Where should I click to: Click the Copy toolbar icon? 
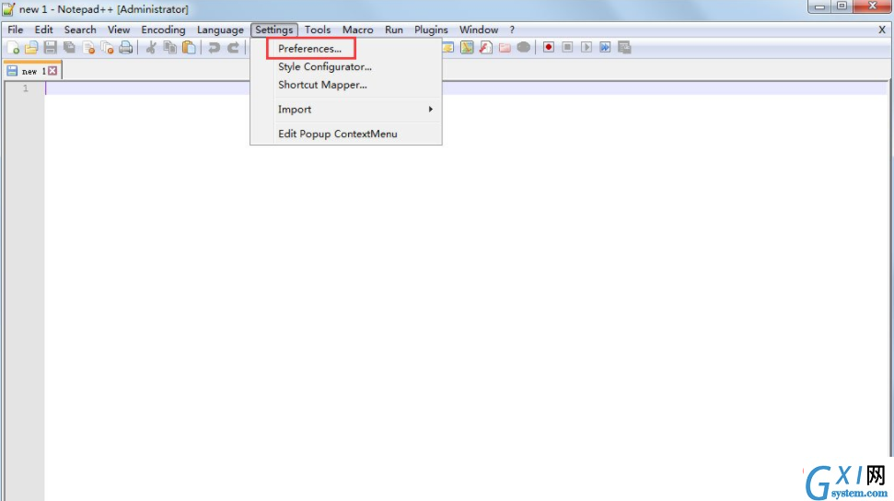(170, 47)
